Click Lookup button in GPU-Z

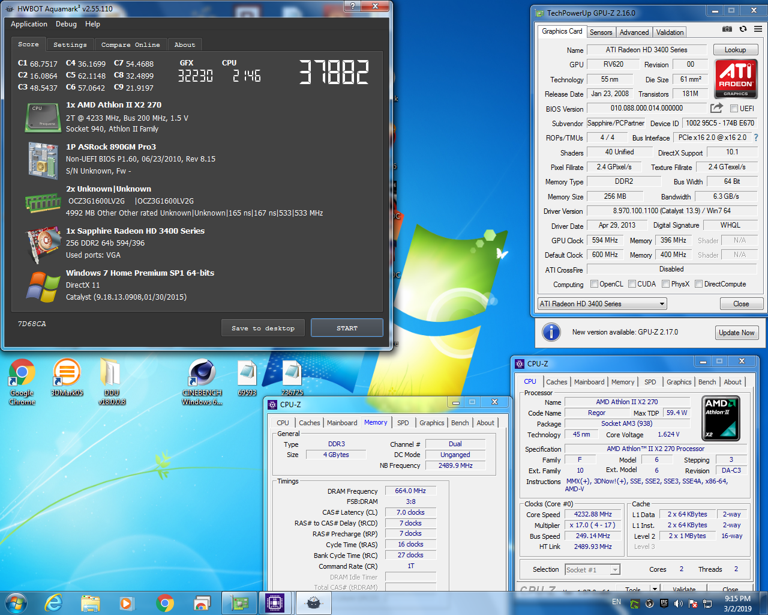(735, 50)
